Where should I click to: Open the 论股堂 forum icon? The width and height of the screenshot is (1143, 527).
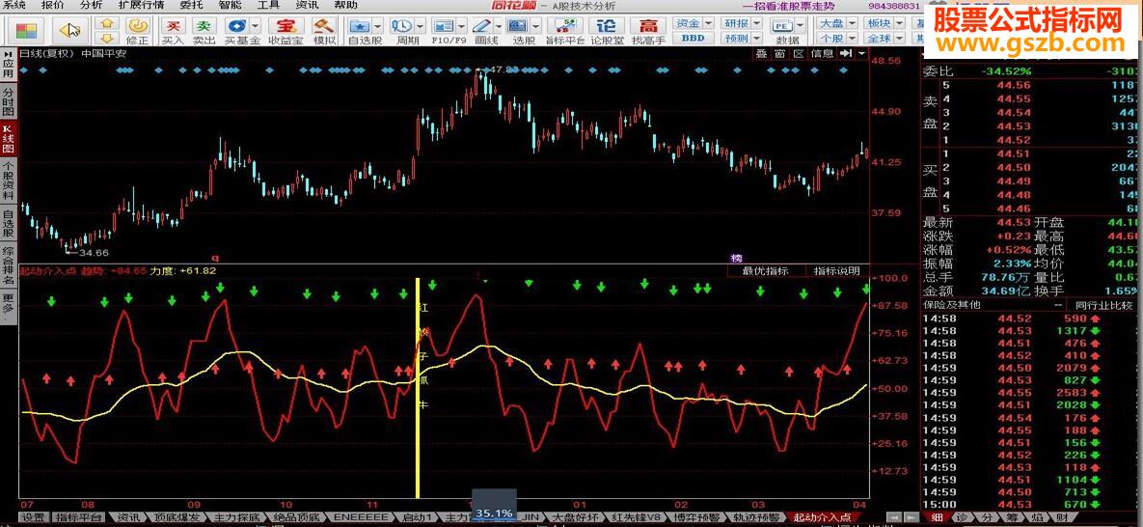(607, 31)
